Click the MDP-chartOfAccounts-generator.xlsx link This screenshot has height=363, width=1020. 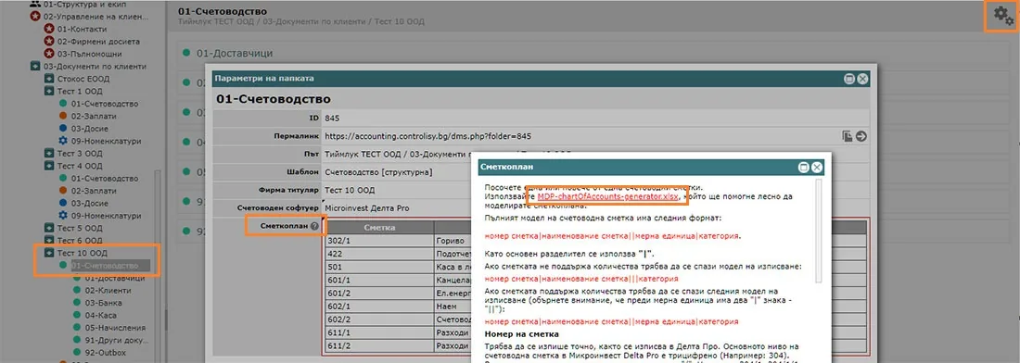pyautogui.click(x=607, y=196)
